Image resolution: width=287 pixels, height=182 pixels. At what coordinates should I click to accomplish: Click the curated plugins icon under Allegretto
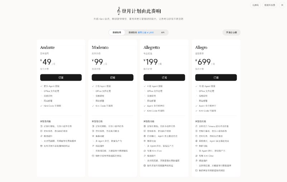145,156
